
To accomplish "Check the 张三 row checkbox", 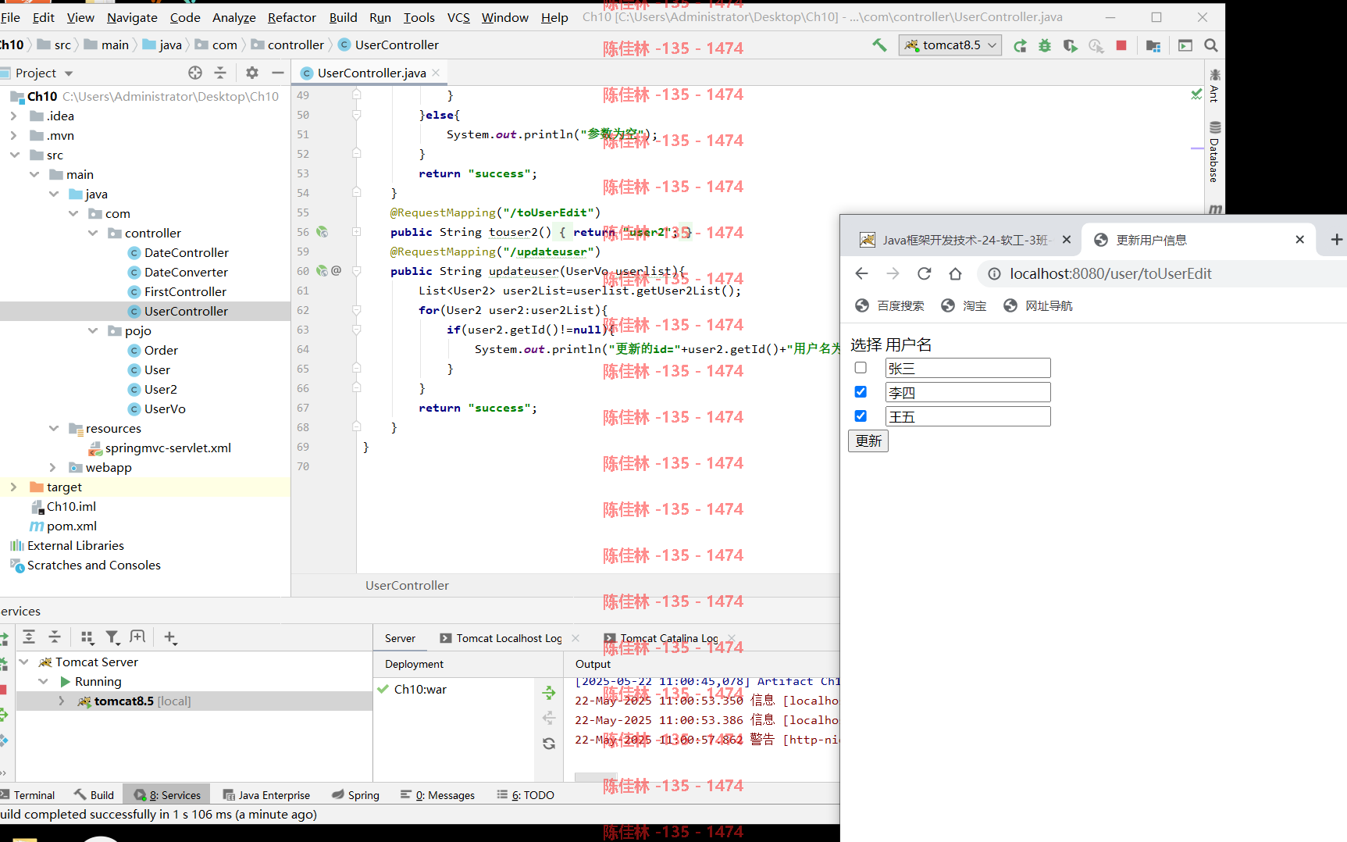I will point(861,367).
